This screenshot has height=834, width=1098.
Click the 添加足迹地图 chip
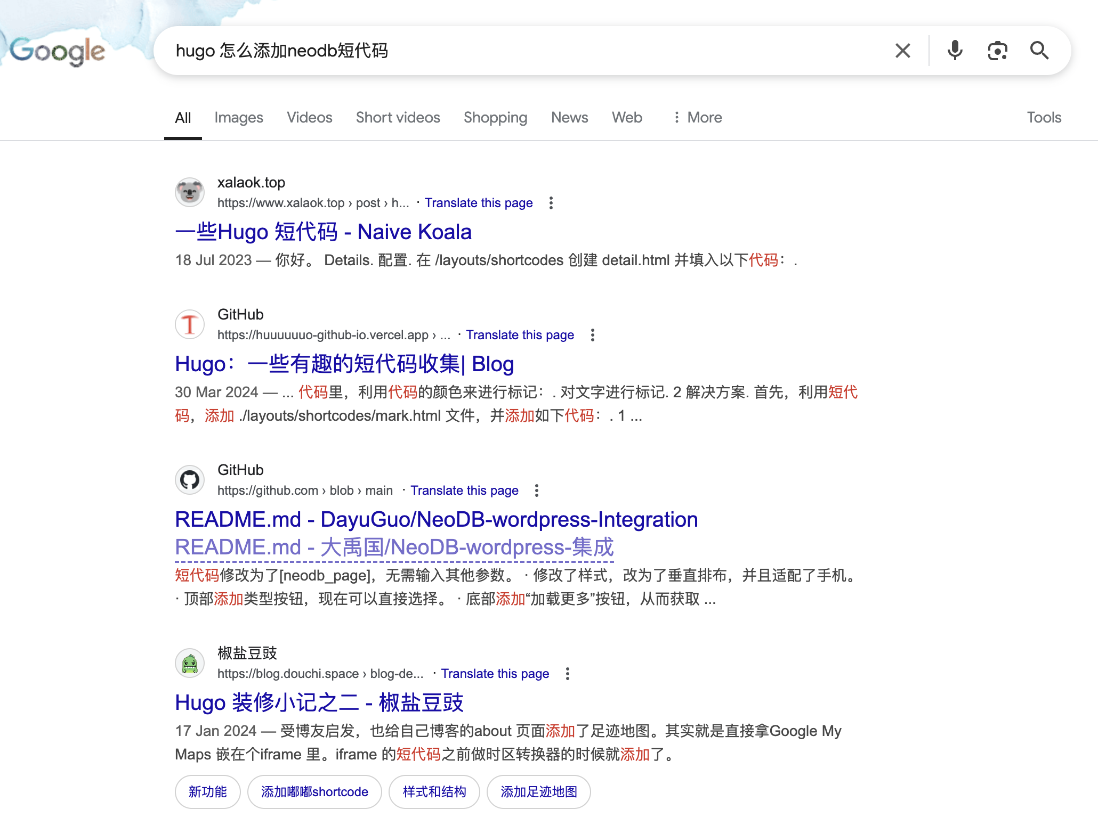point(538,792)
